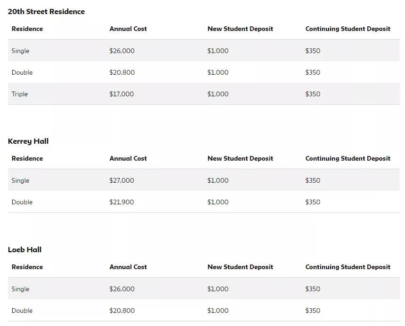Click the Loeb Hall heading
This screenshot has height=326, width=405.
pyautogui.click(x=24, y=250)
